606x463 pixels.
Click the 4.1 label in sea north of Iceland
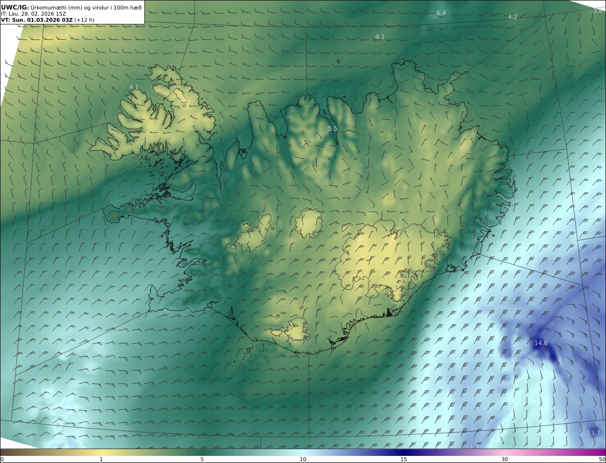[x=380, y=37]
